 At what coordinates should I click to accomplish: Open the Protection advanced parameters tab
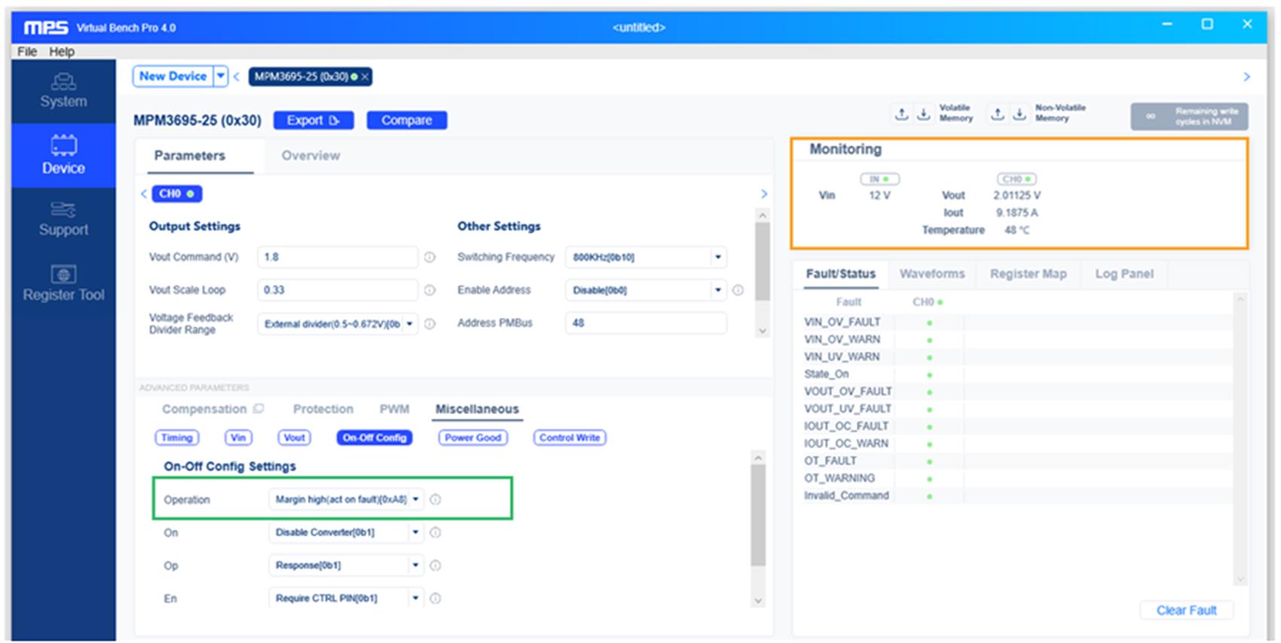click(x=323, y=409)
